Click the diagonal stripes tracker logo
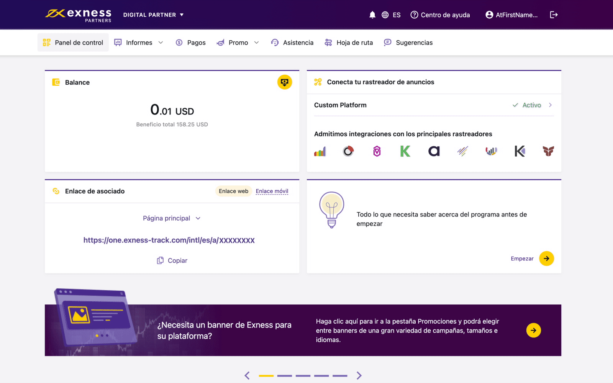The width and height of the screenshot is (613, 383). [x=463, y=151]
